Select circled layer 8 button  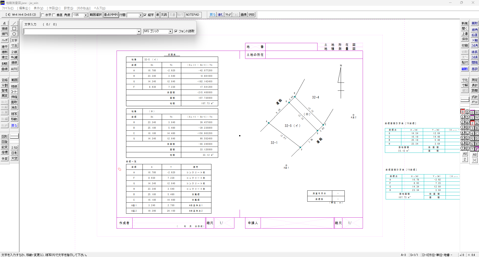pos(467,112)
